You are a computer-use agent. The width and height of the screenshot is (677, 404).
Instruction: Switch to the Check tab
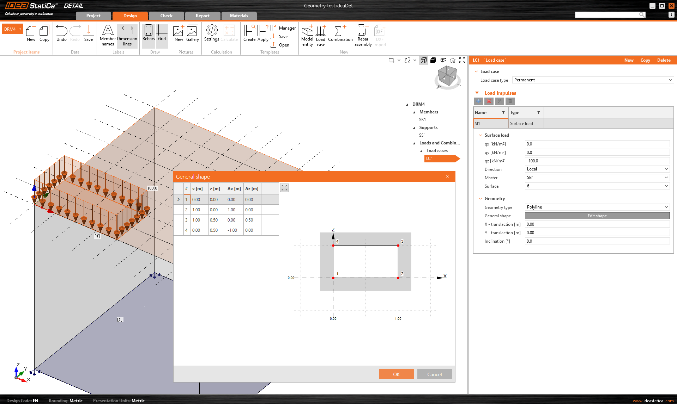point(166,16)
